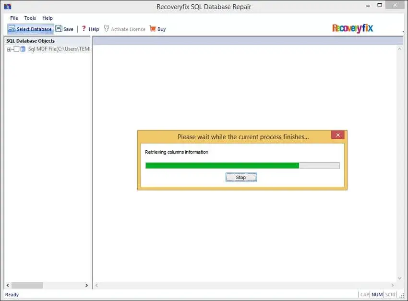This screenshot has width=408, height=301.
Task: Click the Activate License key icon
Action: [x=106, y=28]
